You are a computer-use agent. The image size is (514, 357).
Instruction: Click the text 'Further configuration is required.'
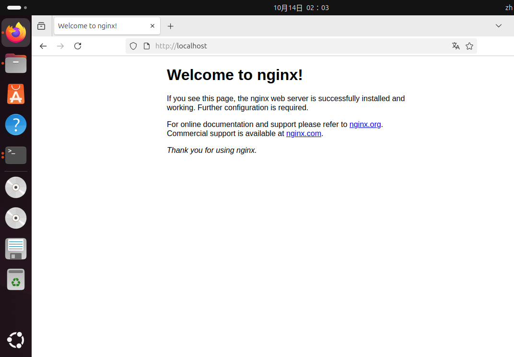tap(253, 108)
